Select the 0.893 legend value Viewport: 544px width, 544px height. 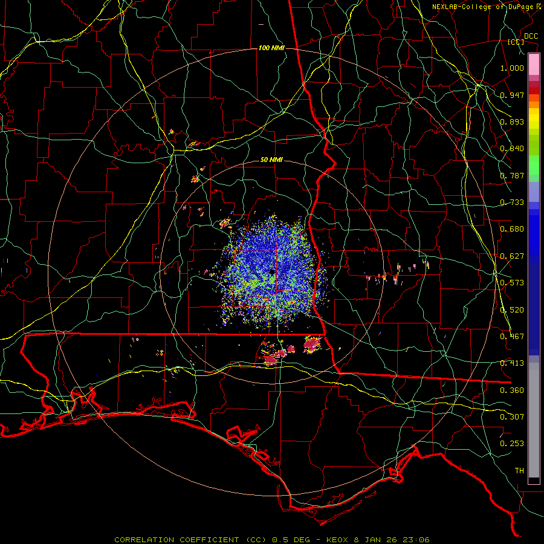coord(512,121)
